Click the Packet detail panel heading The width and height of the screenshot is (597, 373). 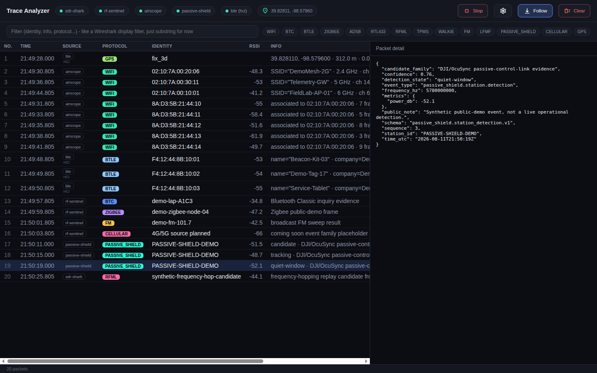[x=390, y=48]
